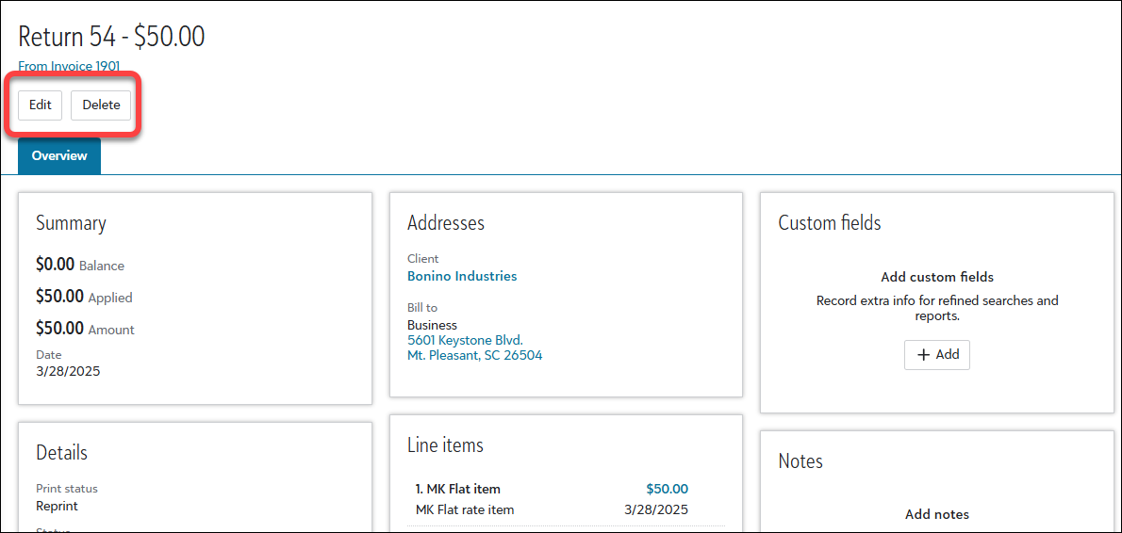Switch to the Overview tab
The width and height of the screenshot is (1122, 533).
[59, 156]
